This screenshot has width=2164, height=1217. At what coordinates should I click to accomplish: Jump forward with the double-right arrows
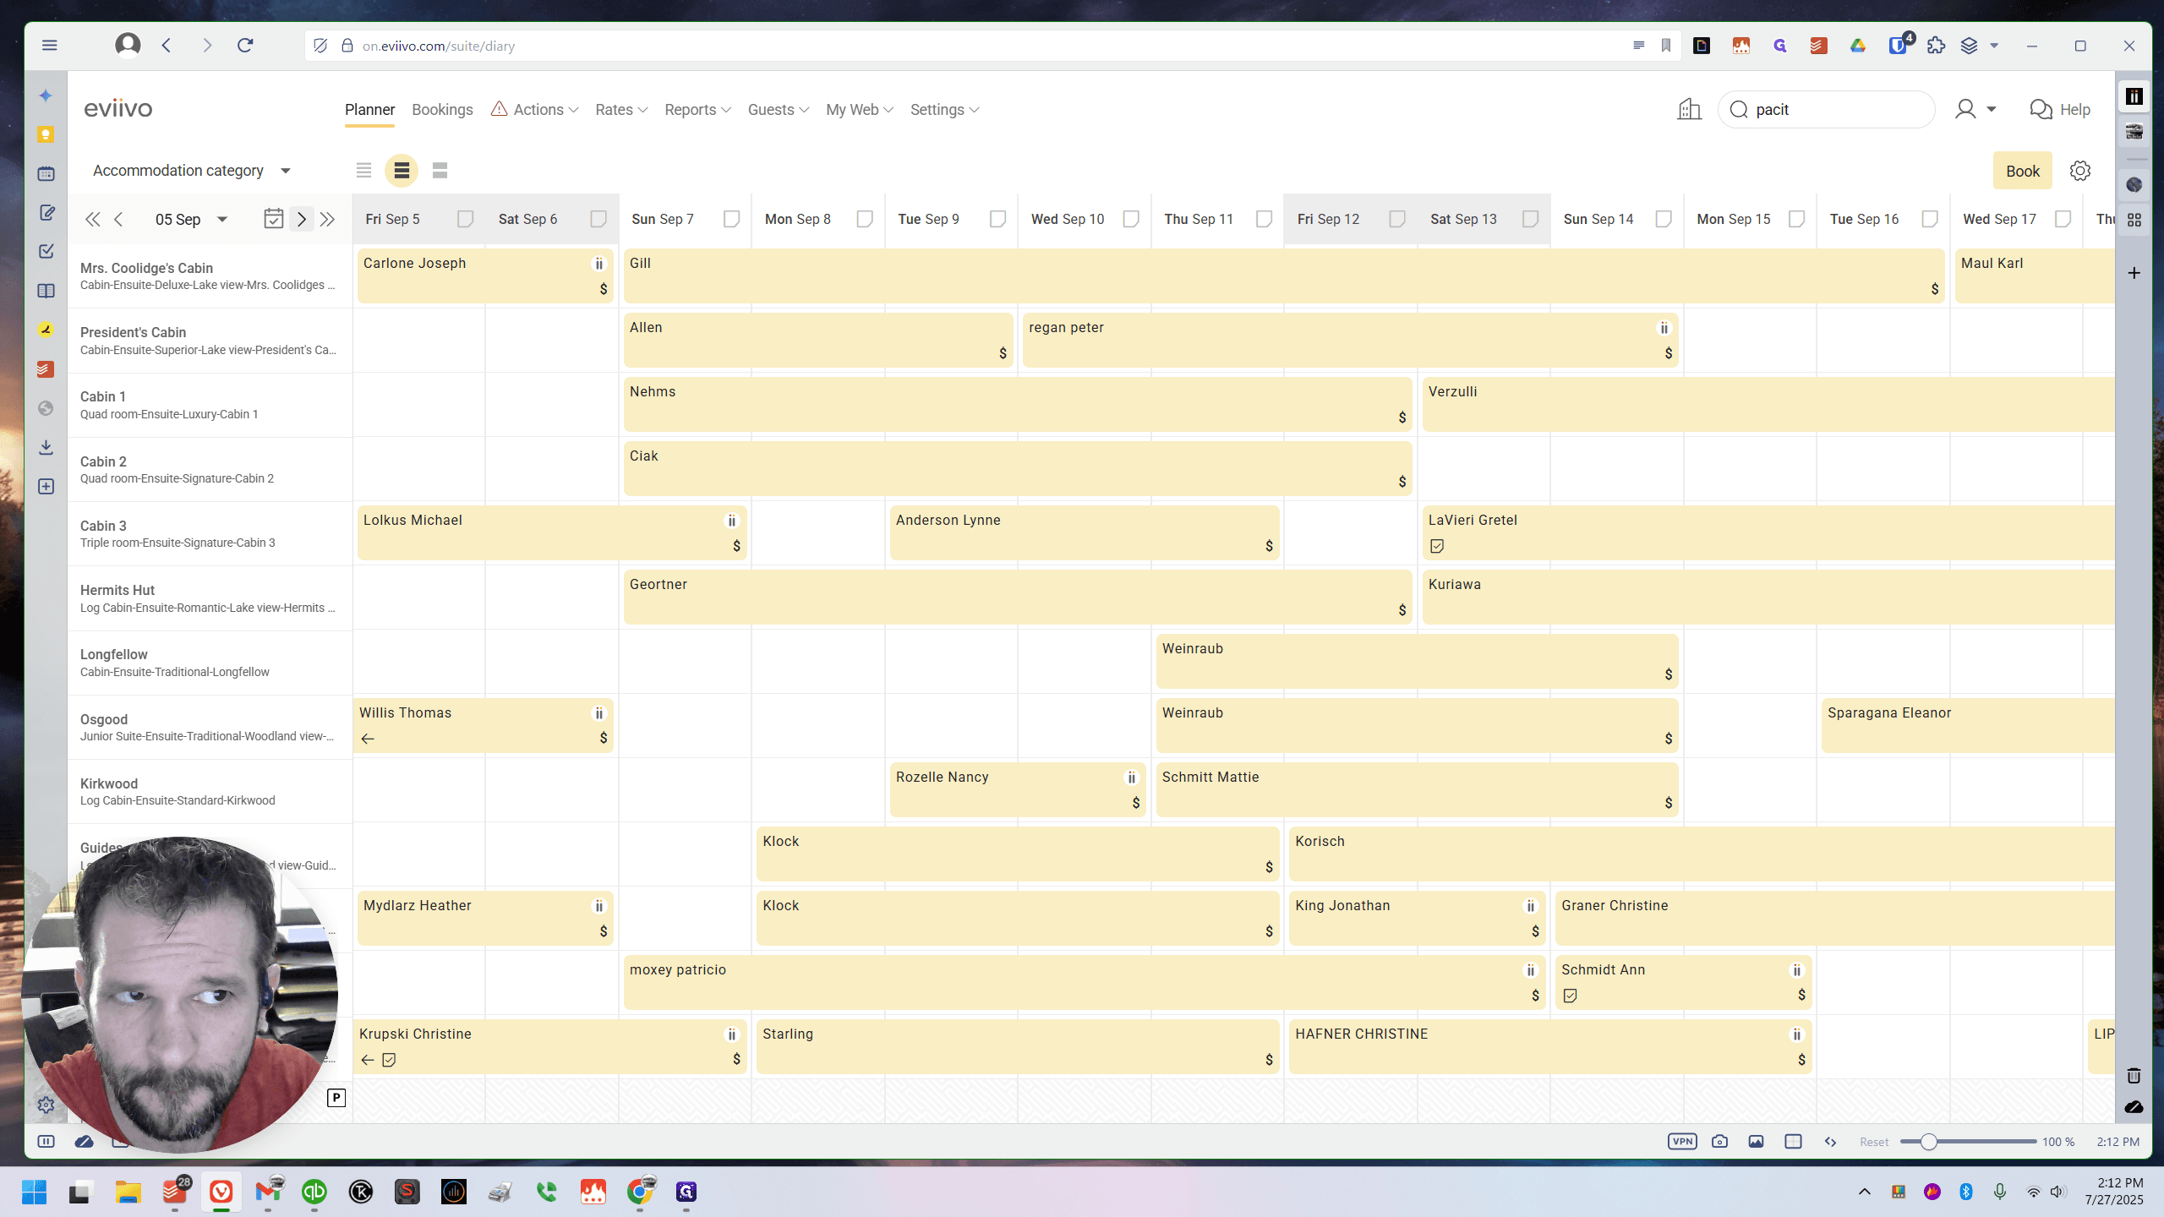(x=328, y=220)
